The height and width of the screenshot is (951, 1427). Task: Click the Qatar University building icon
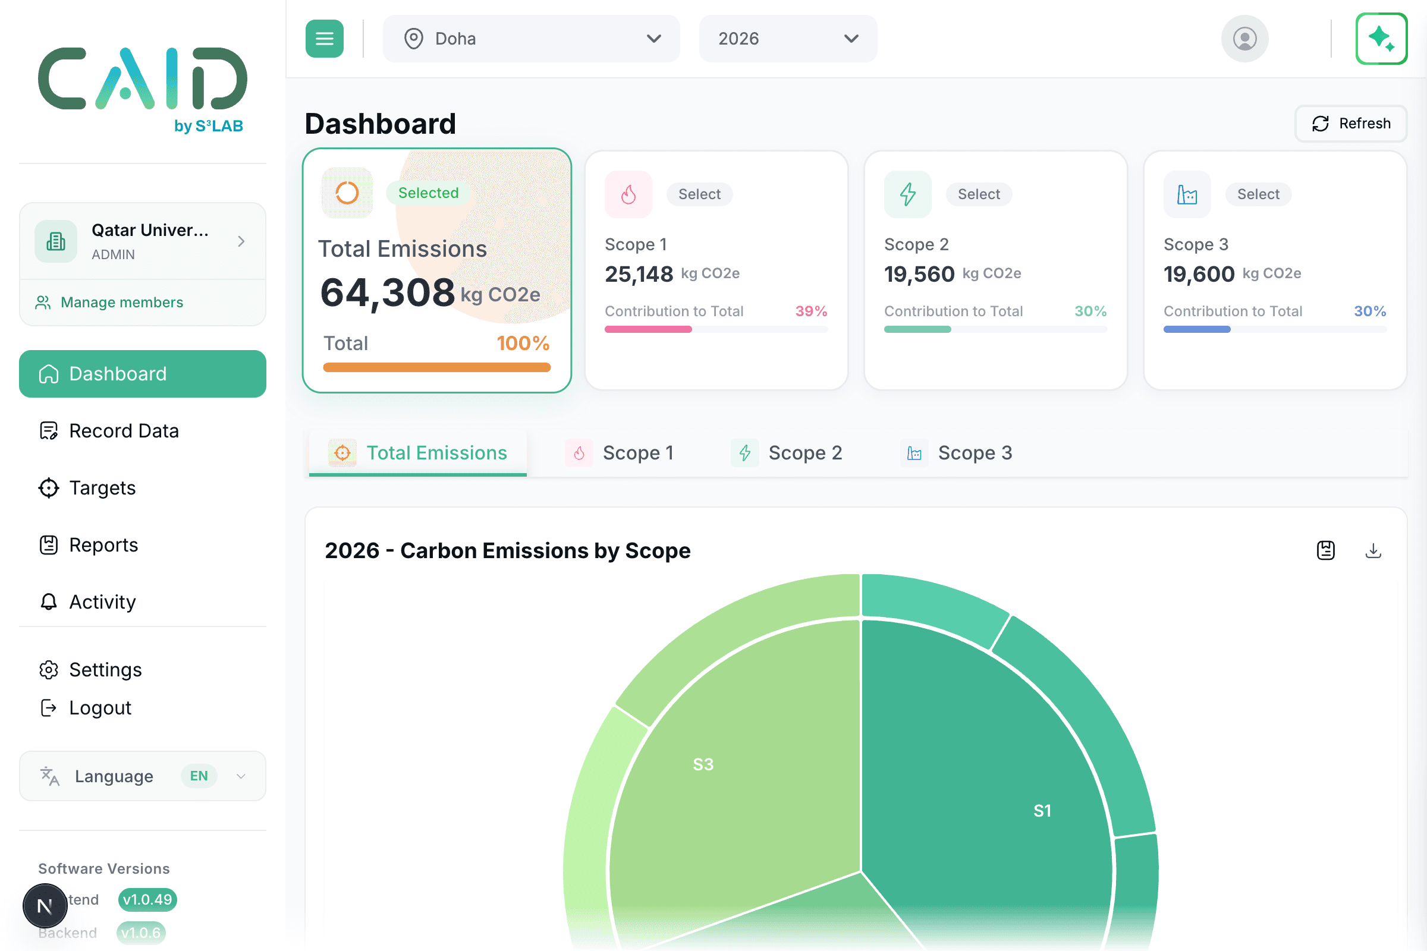[x=56, y=241]
